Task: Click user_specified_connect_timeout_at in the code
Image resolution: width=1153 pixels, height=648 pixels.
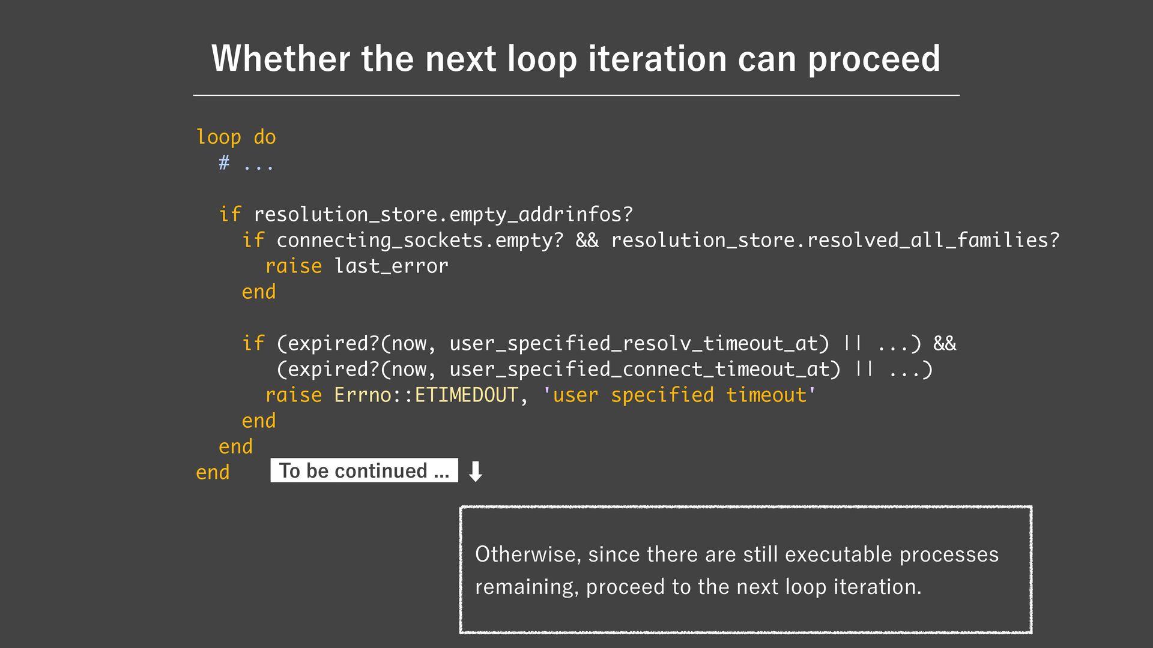Action: pyautogui.click(x=639, y=369)
